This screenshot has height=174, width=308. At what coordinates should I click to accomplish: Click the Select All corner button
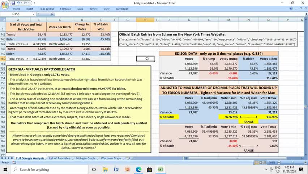pyautogui.click(x=3, y=20)
